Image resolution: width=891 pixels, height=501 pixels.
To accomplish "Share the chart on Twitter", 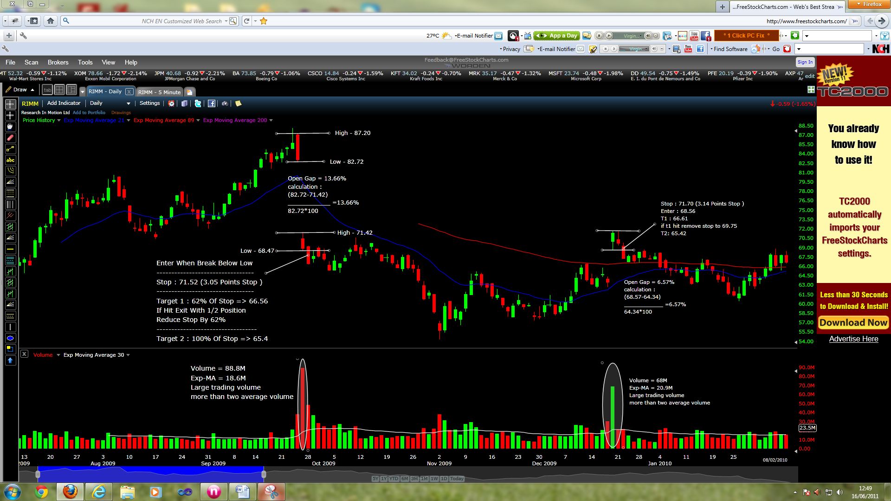I will tap(198, 103).
